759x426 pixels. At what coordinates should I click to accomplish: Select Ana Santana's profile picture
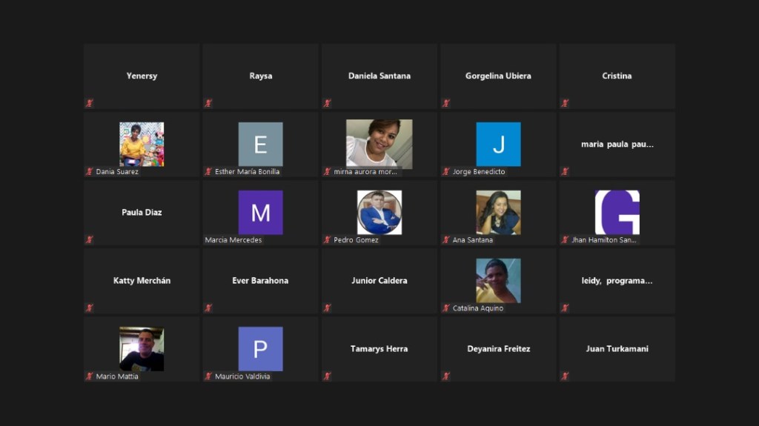click(498, 212)
